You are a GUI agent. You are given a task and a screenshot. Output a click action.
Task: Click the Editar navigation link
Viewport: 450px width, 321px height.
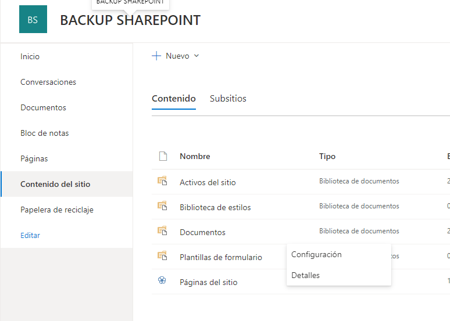tap(30, 235)
